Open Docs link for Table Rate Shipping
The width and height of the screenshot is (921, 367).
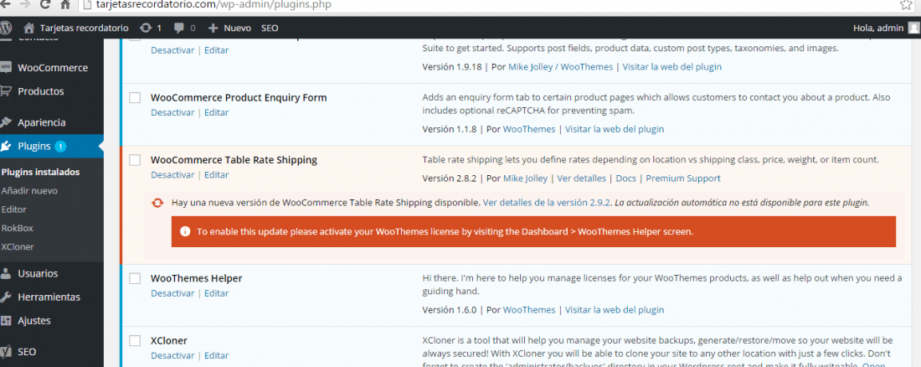(x=625, y=178)
